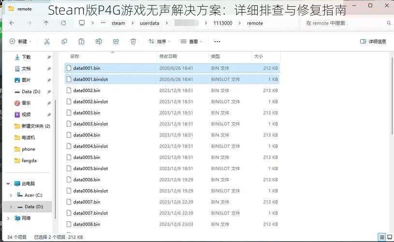
Task: Navigate up one folder level
Action: coord(46,23)
